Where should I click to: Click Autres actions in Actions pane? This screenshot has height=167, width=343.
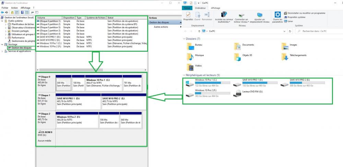161,27
